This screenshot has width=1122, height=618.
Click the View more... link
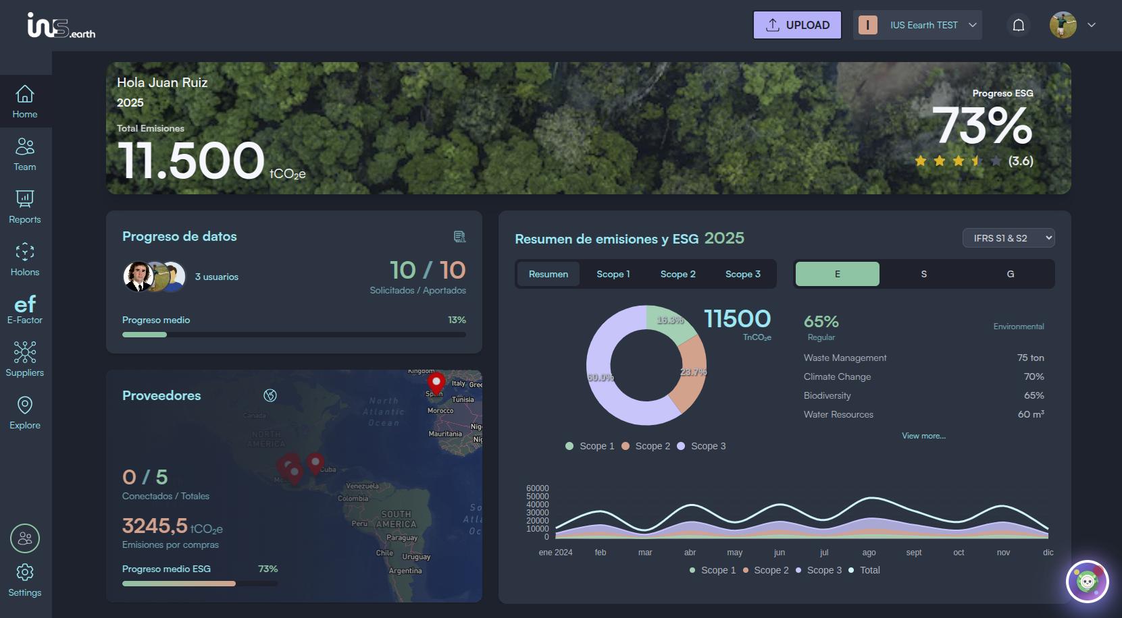[x=923, y=436]
